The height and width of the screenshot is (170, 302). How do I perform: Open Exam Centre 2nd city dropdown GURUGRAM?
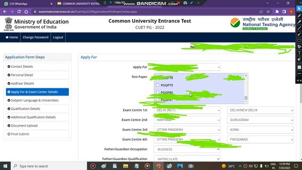click(260, 120)
